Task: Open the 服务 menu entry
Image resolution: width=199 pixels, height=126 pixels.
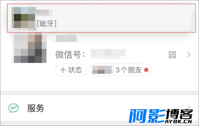Action: [x=99, y=108]
